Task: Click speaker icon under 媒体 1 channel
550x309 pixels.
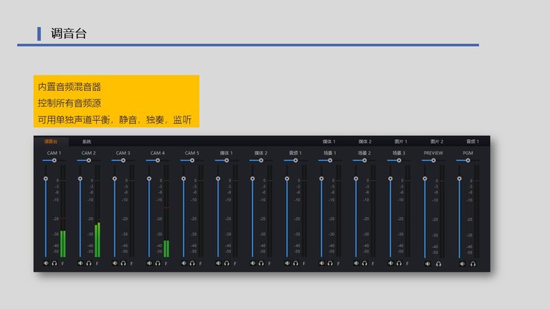Action: click(x=218, y=263)
